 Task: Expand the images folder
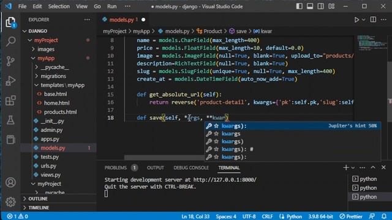[x=46, y=49]
